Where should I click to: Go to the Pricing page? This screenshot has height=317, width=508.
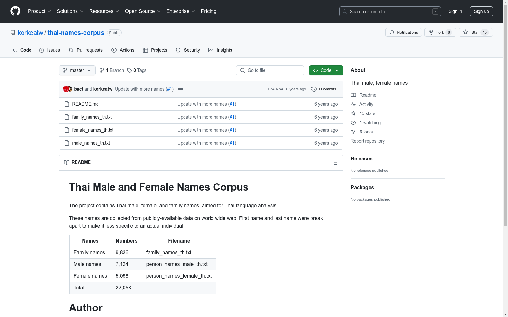[x=209, y=11]
